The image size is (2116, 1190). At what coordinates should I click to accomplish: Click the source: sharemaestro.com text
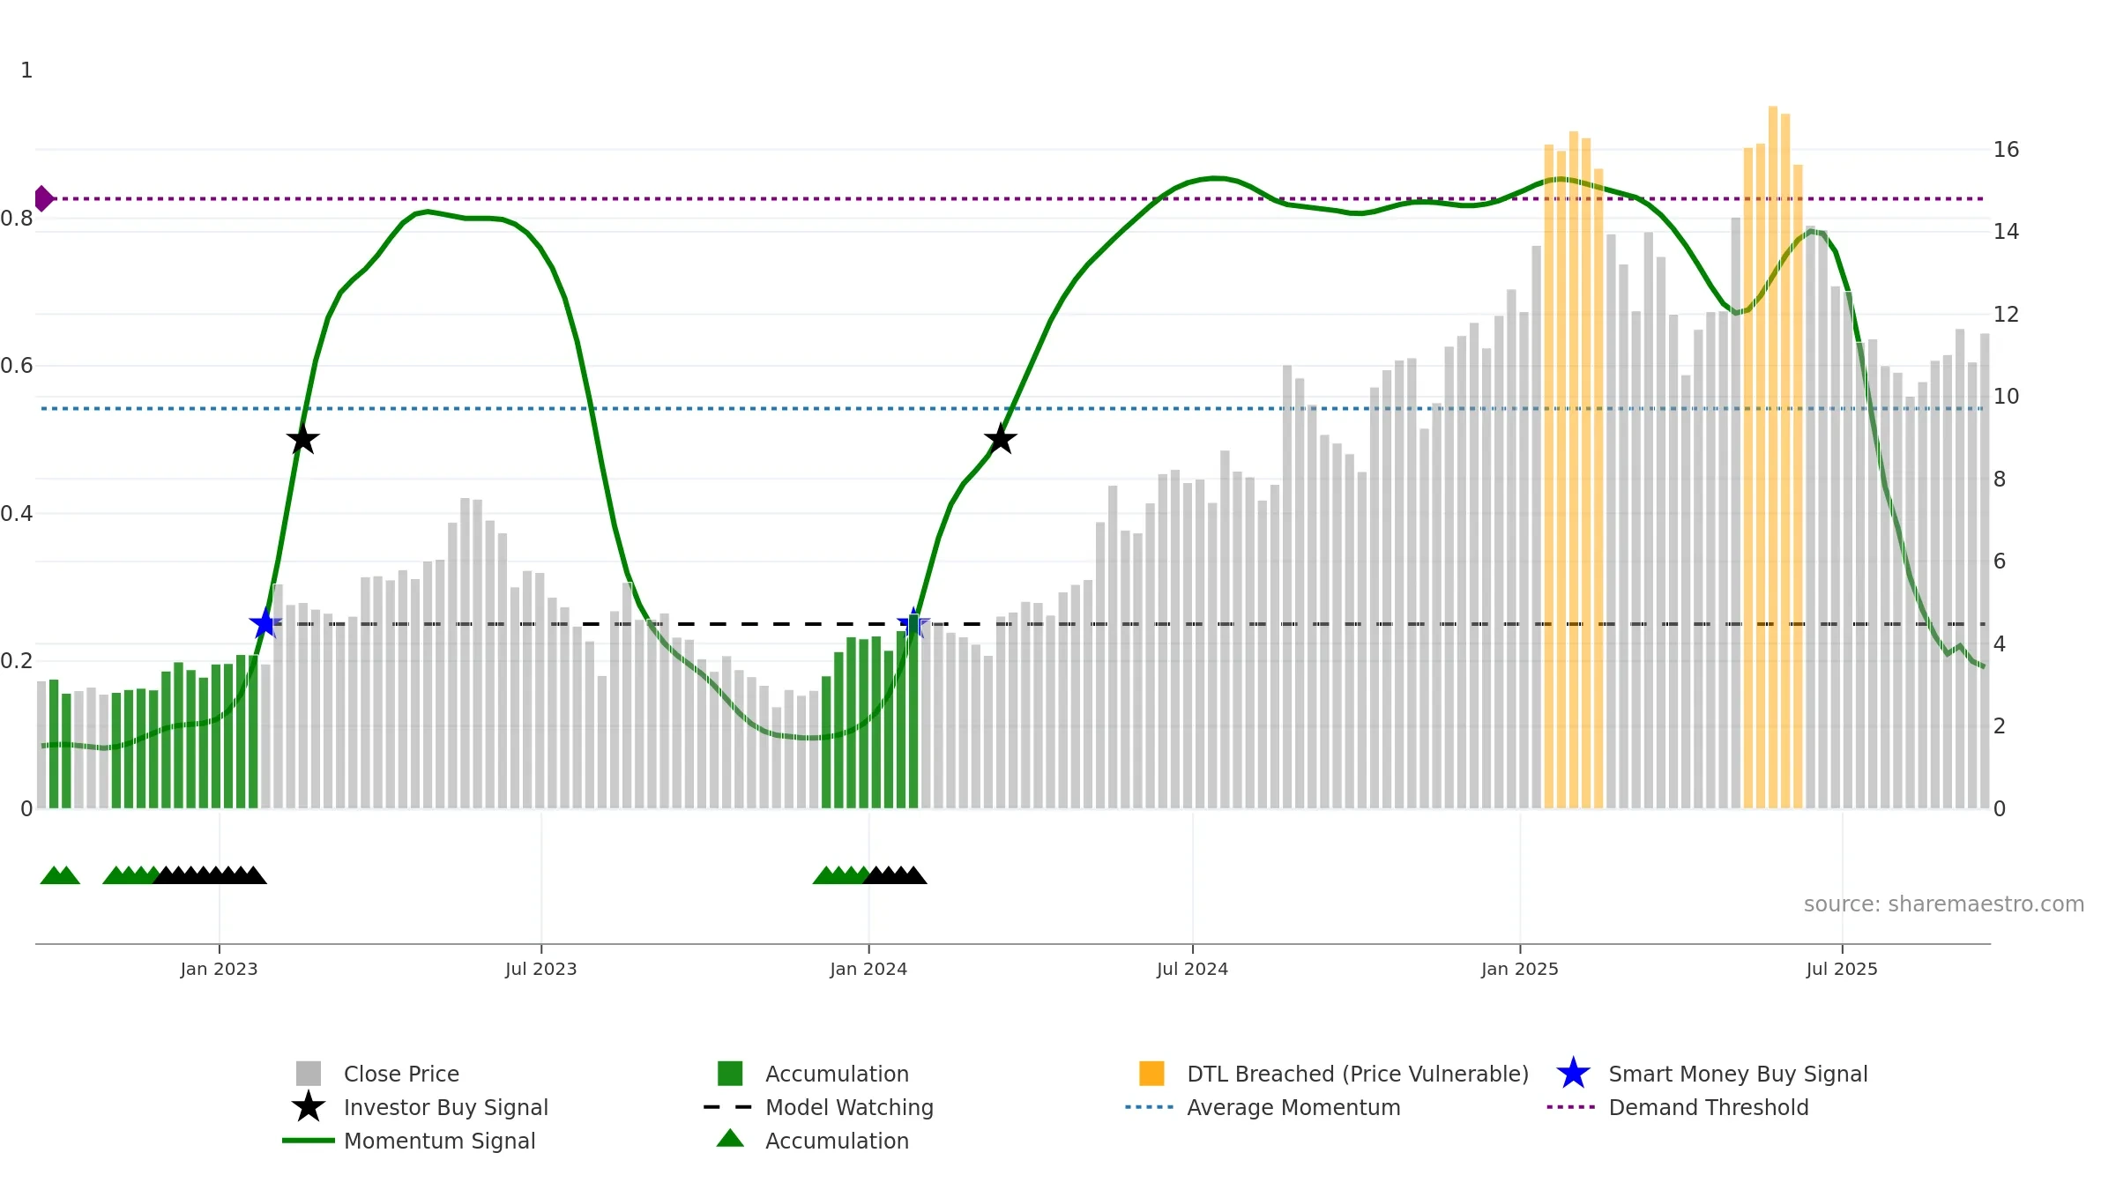(x=1944, y=904)
